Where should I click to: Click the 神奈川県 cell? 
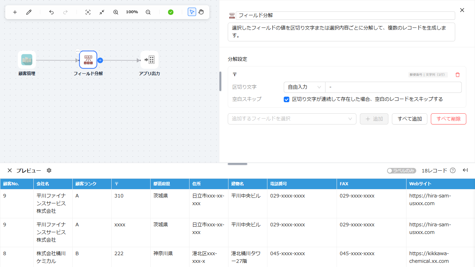pyautogui.click(x=170, y=257)
